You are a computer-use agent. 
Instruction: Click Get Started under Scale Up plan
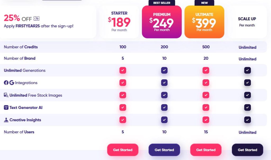click(x=247, y=150)
